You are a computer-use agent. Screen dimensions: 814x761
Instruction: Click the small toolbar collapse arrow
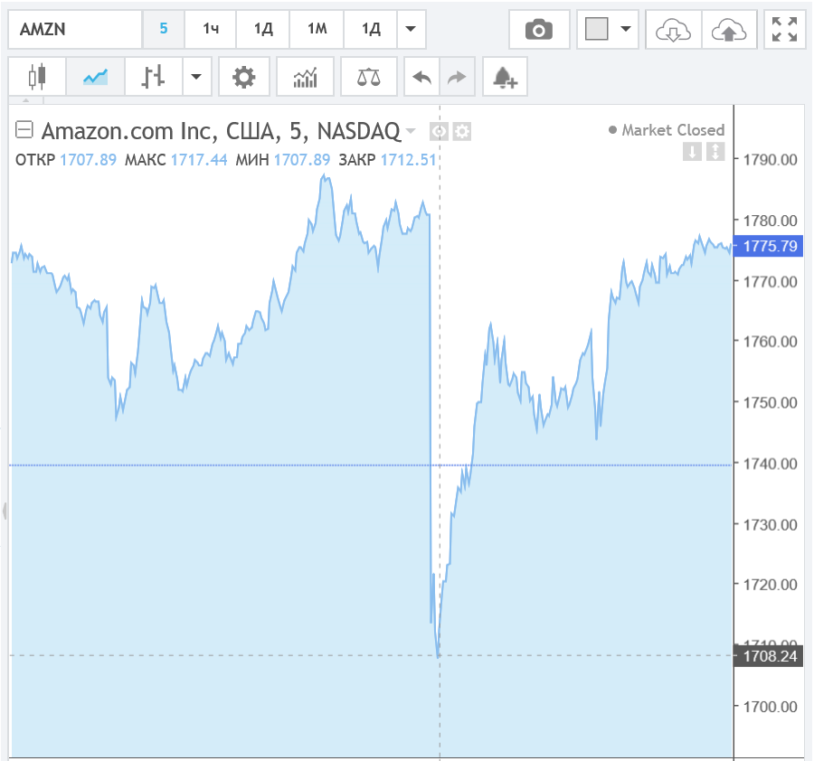26,100
